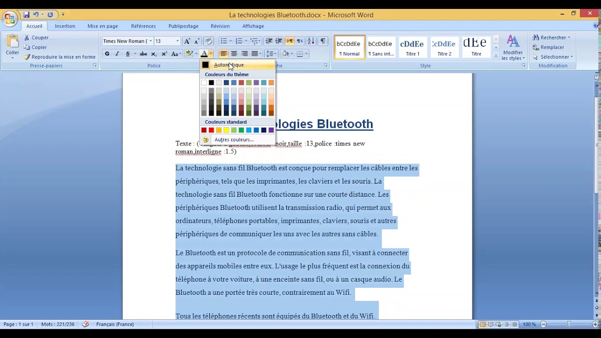Switch to the Mise en page tab

(103, 26)
